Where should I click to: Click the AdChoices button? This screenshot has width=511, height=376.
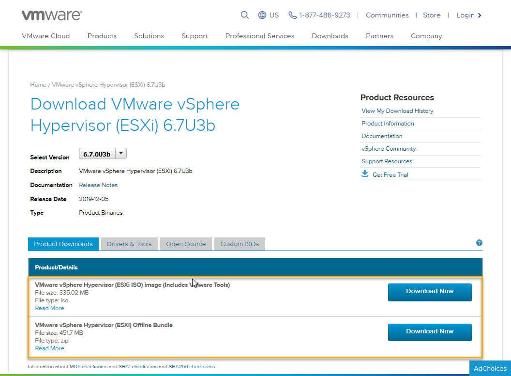pyautogui.click(x=490, y=369)
